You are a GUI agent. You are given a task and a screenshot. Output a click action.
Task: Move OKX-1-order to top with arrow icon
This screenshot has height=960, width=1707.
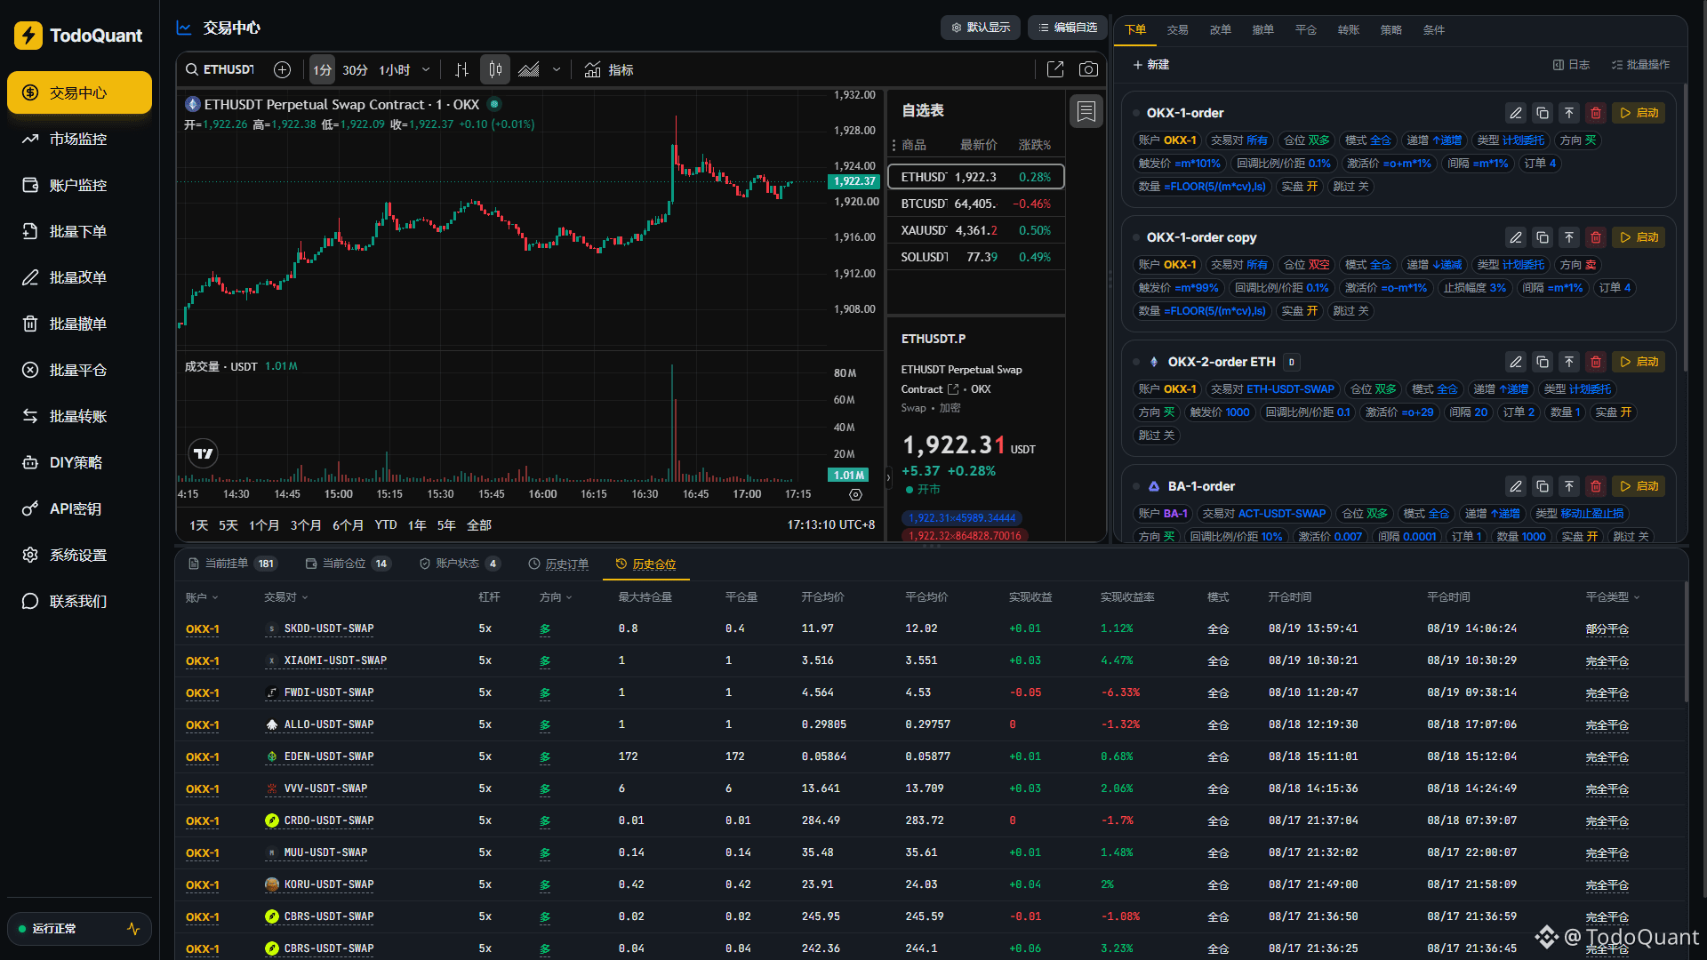coord(1569,113)
